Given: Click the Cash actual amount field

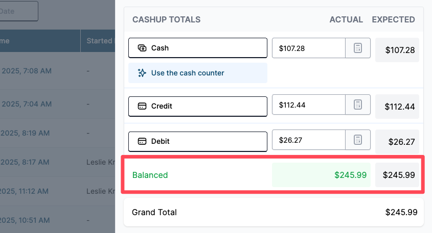Looking at the screenshot, I should pos(309,48).
